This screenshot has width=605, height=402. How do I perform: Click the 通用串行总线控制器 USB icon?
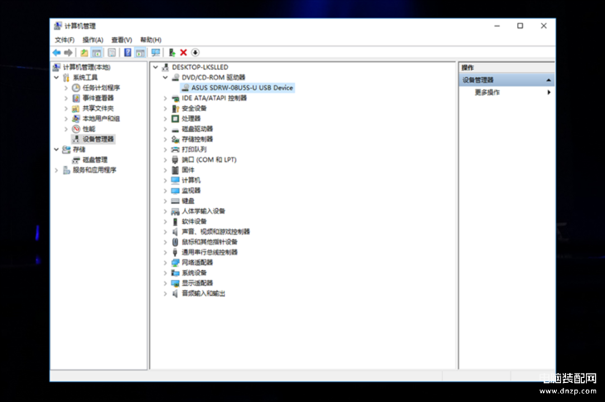pos(175,252)
